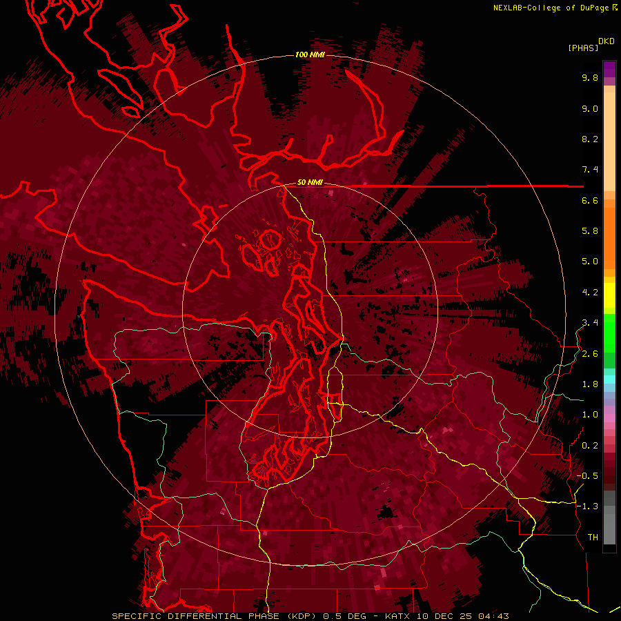The height and width of the screenshot is (621, 621).
Task: Click the 1.8 value on the color scale
Action: click(590, 384)
